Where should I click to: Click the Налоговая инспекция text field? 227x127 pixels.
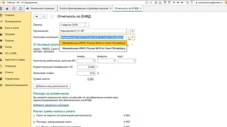point(93,37)
